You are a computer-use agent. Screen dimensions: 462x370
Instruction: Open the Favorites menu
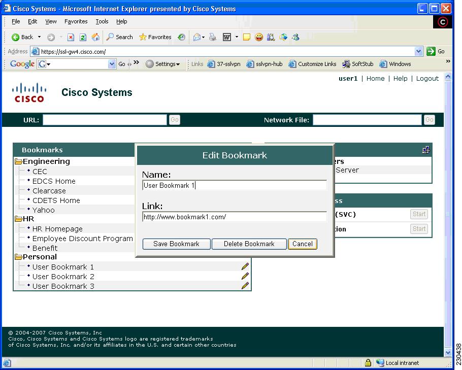(76, 21)
